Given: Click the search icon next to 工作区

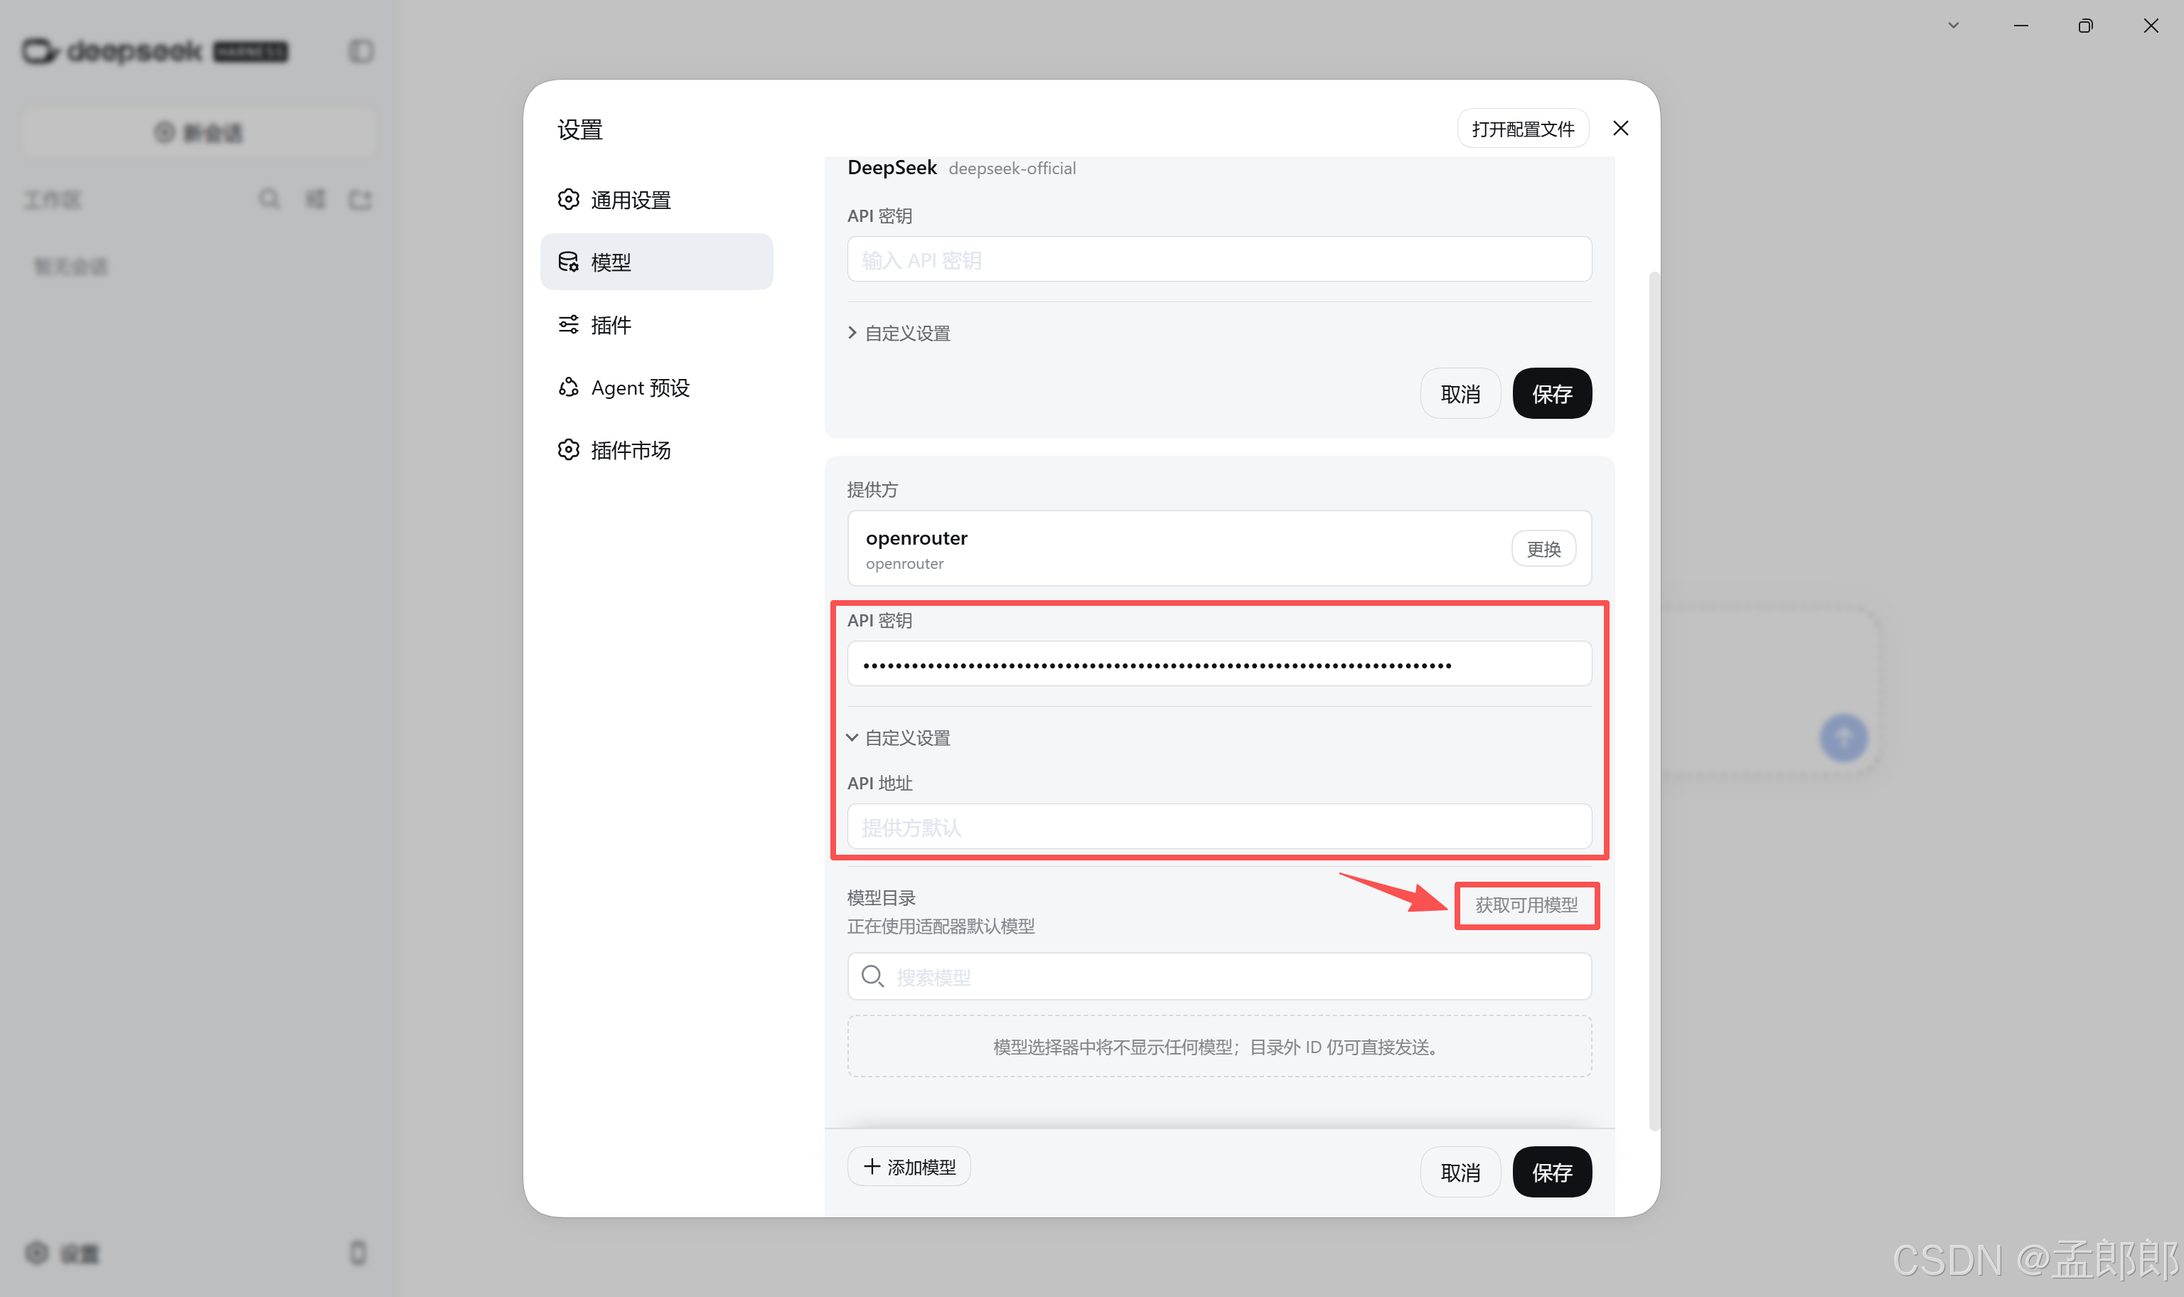Looking at the screenshot, I should (x=269, y=199).
